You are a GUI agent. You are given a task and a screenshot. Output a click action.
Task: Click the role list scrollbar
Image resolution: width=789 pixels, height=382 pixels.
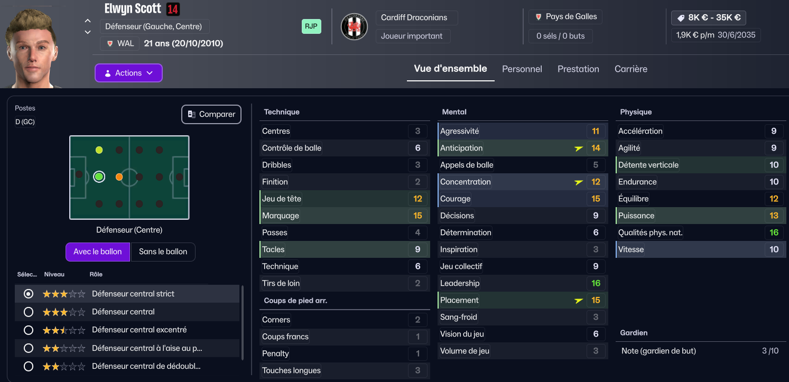point(243,322)
